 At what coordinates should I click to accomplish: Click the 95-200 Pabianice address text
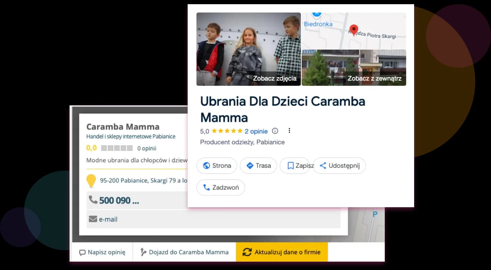click(144, 180)
